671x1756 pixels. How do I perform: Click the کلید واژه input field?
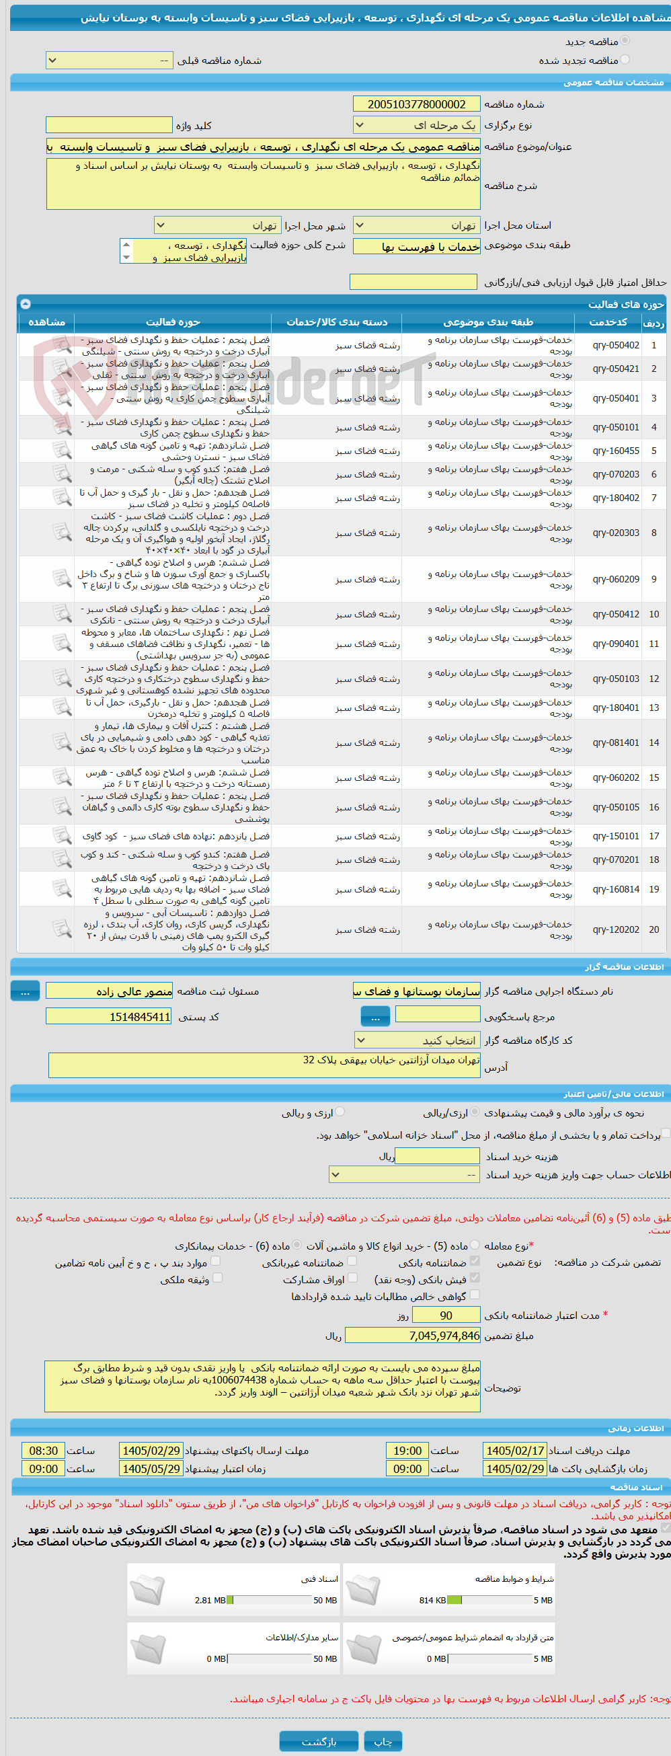point(109,124)
